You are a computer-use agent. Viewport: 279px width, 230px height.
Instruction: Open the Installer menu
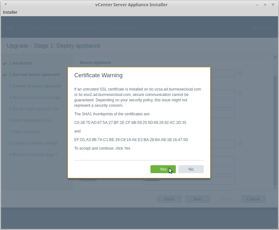(x=10, y=12)
